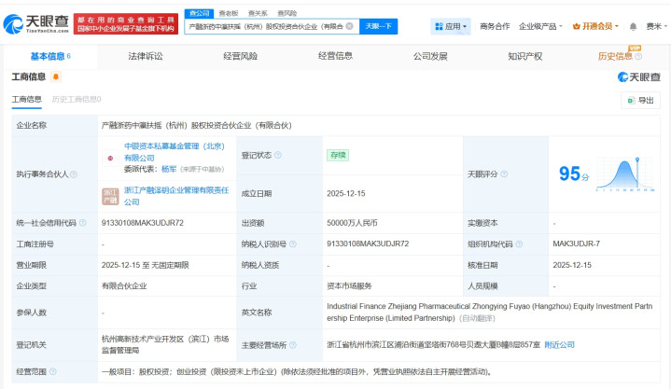Open the 应用 apps dropdown
Viewport: 671px width, 389px height.
pos(452,26)
